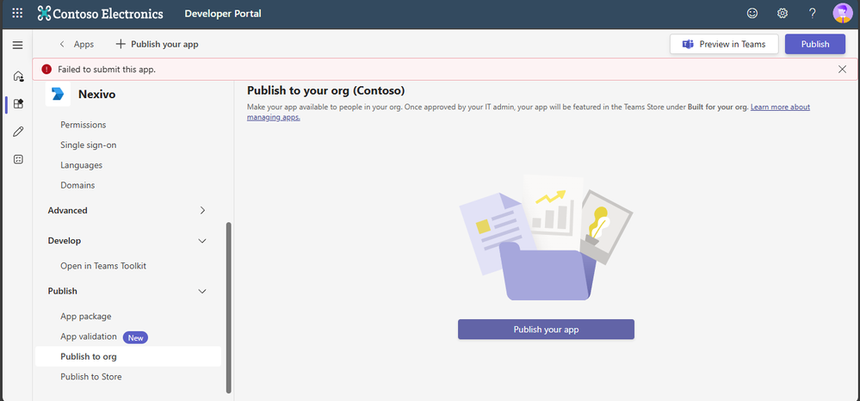Open App package in sidebar

click(85, 317)
